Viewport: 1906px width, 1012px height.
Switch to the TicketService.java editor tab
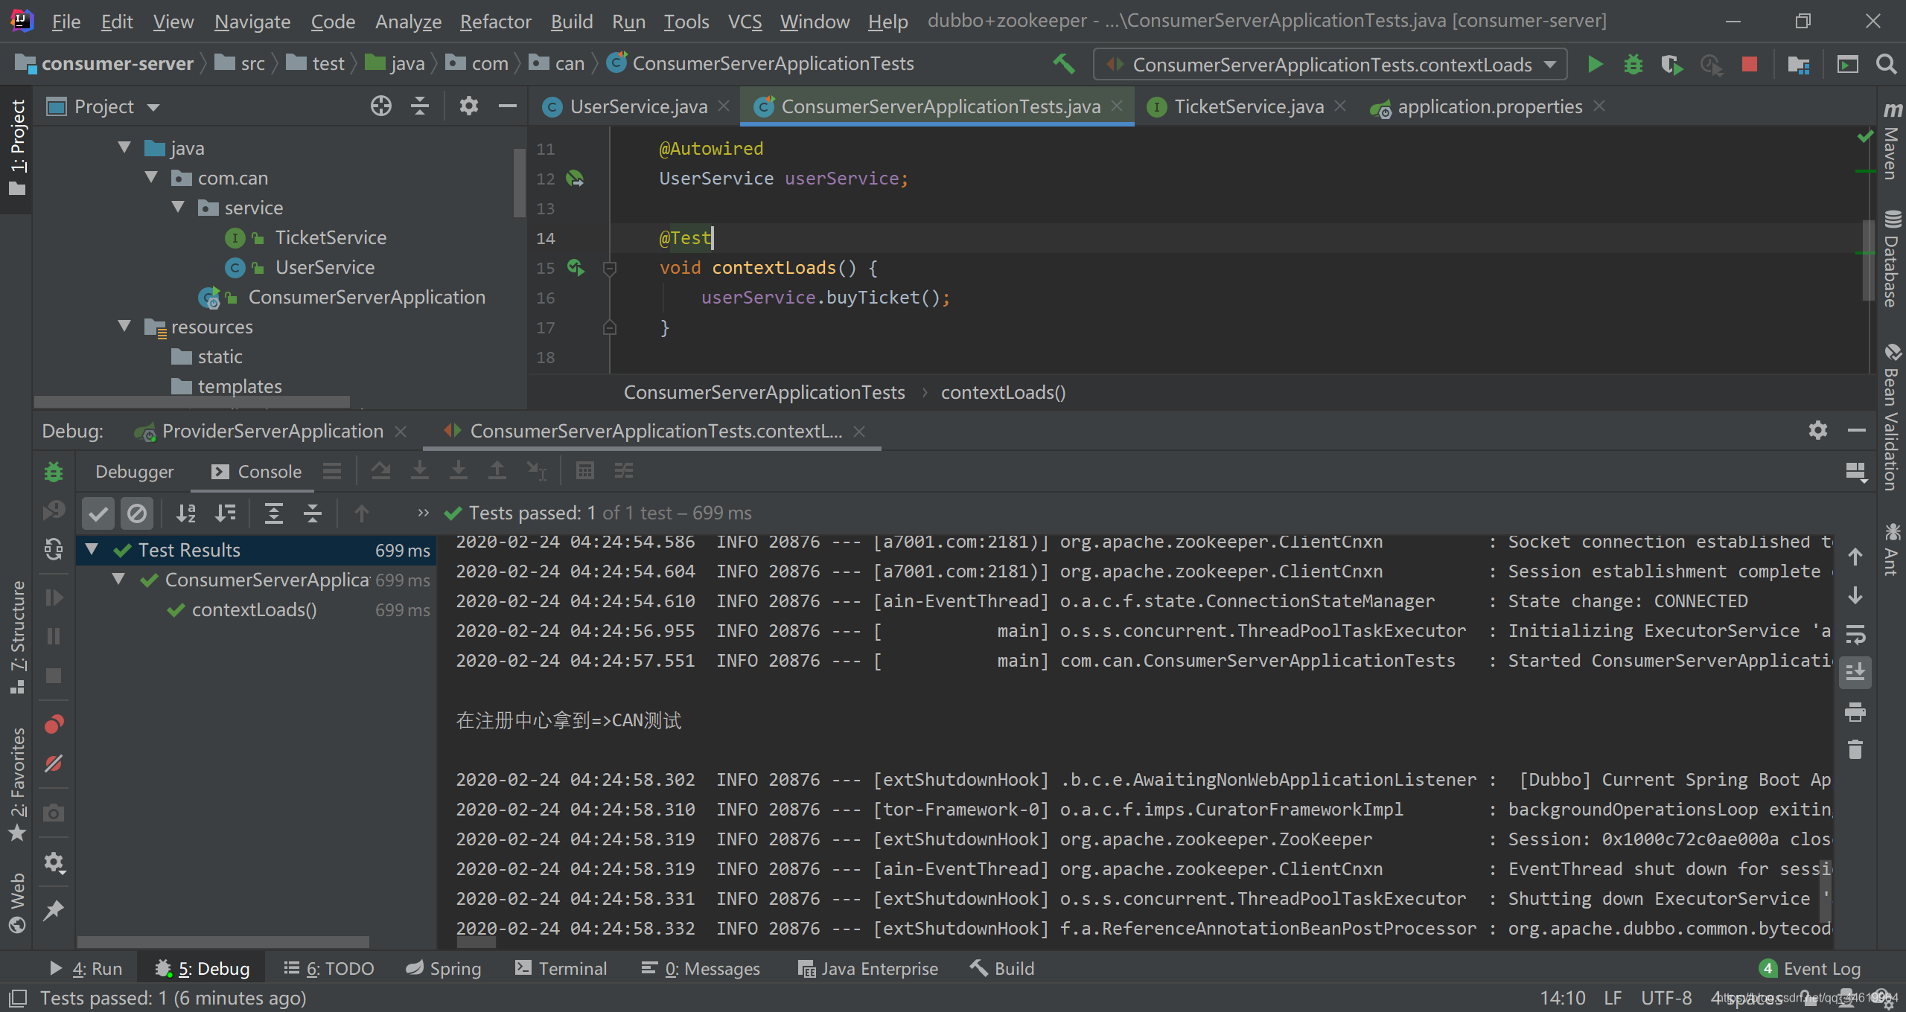[x=1248, y=106]
